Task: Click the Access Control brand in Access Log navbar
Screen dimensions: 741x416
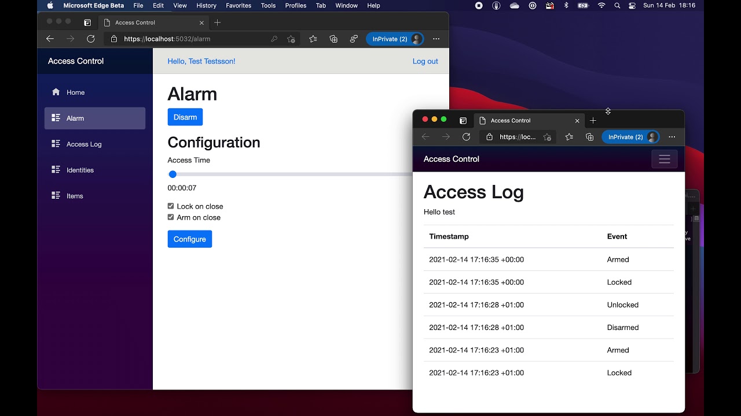Action: 452,159
